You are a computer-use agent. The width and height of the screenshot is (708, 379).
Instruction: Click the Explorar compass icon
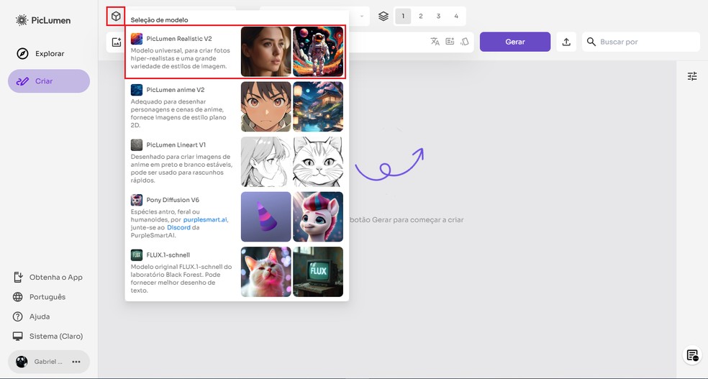click(x=22, y=54)
